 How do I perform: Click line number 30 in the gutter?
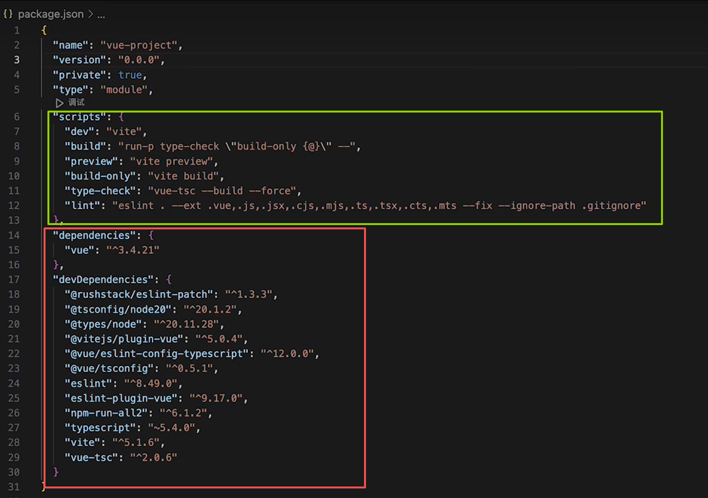(x=14, y=472)
